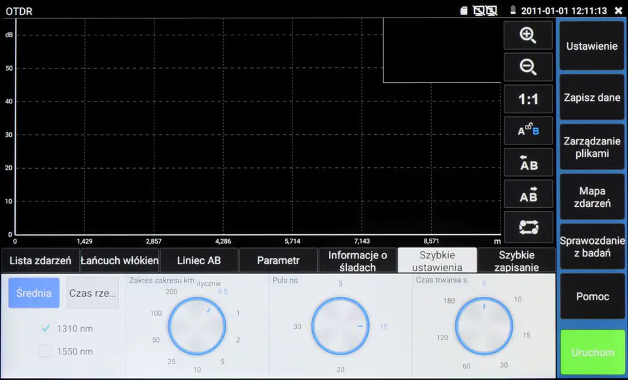Viewport: 628px width, 380px height.
Task: Switch to Łańcuch włókien tab
Action: pos(120,260)
